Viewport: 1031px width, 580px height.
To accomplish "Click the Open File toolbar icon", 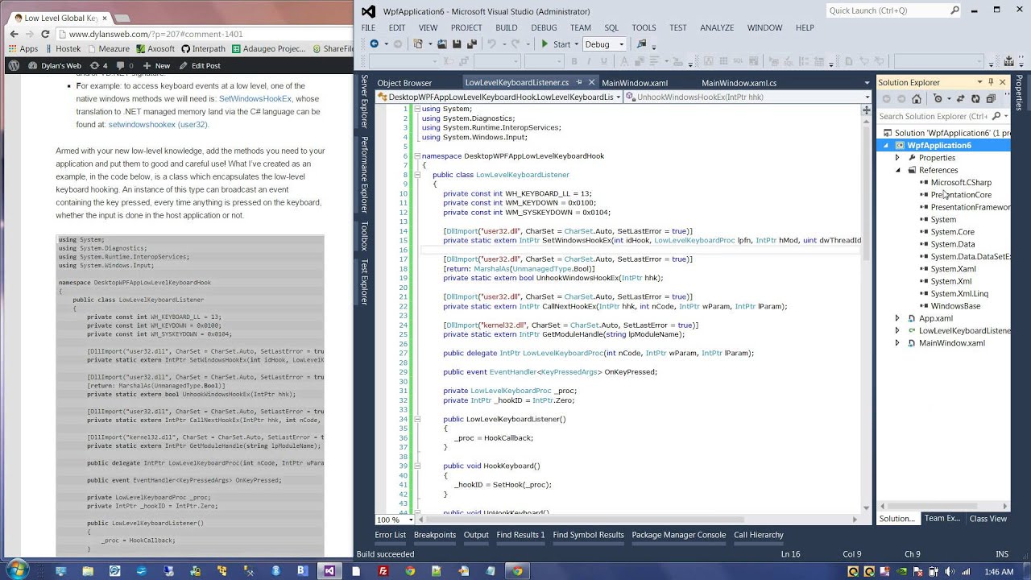I will 442,44.
